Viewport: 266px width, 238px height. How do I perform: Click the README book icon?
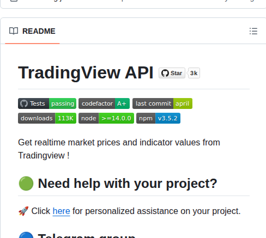click(14, 31)
